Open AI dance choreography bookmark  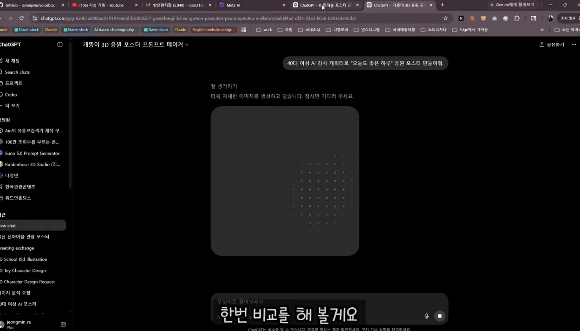pos(115,30)
